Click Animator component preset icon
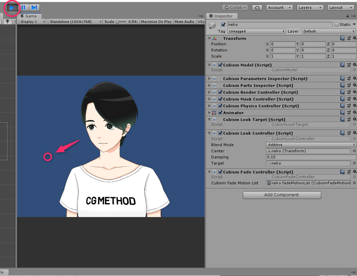 click(x=349, y=113)
